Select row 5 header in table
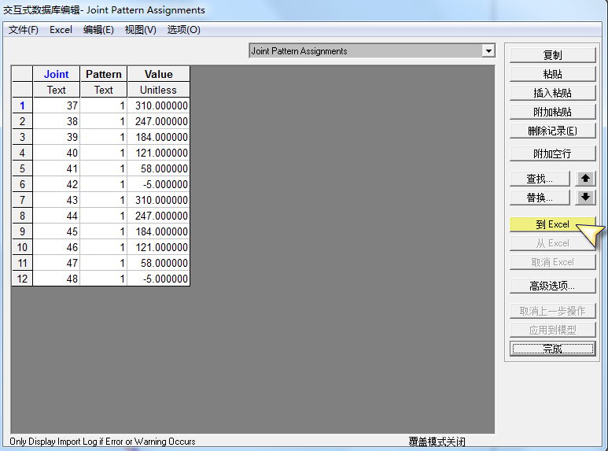 point(22,168)
